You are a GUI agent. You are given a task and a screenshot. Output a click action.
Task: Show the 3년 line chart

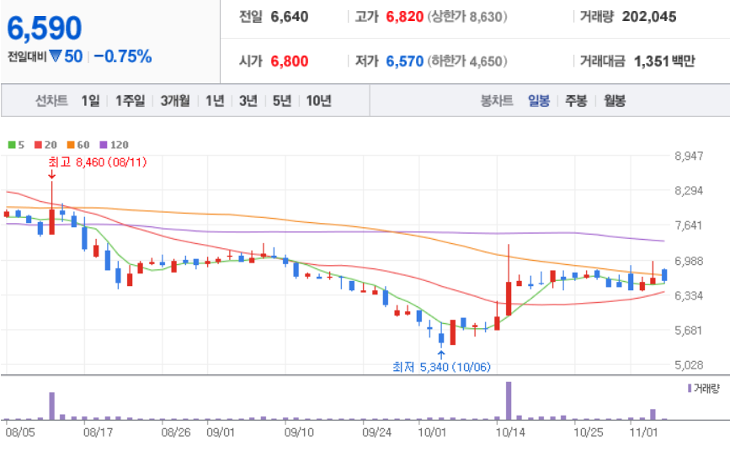(248, 100)
